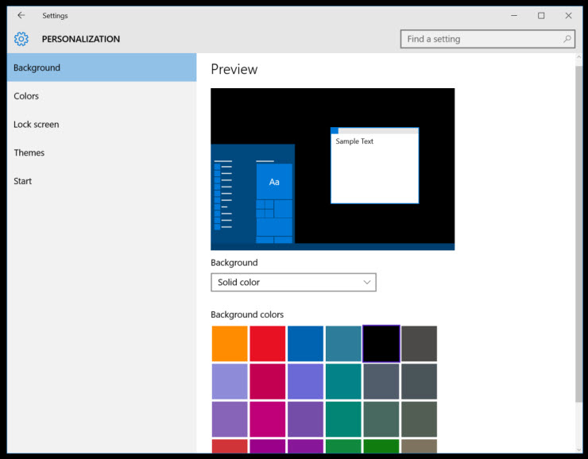The height and width of the screenshot is (459, 588).
Task: Close the Settings window
Action: click(568, 15)
